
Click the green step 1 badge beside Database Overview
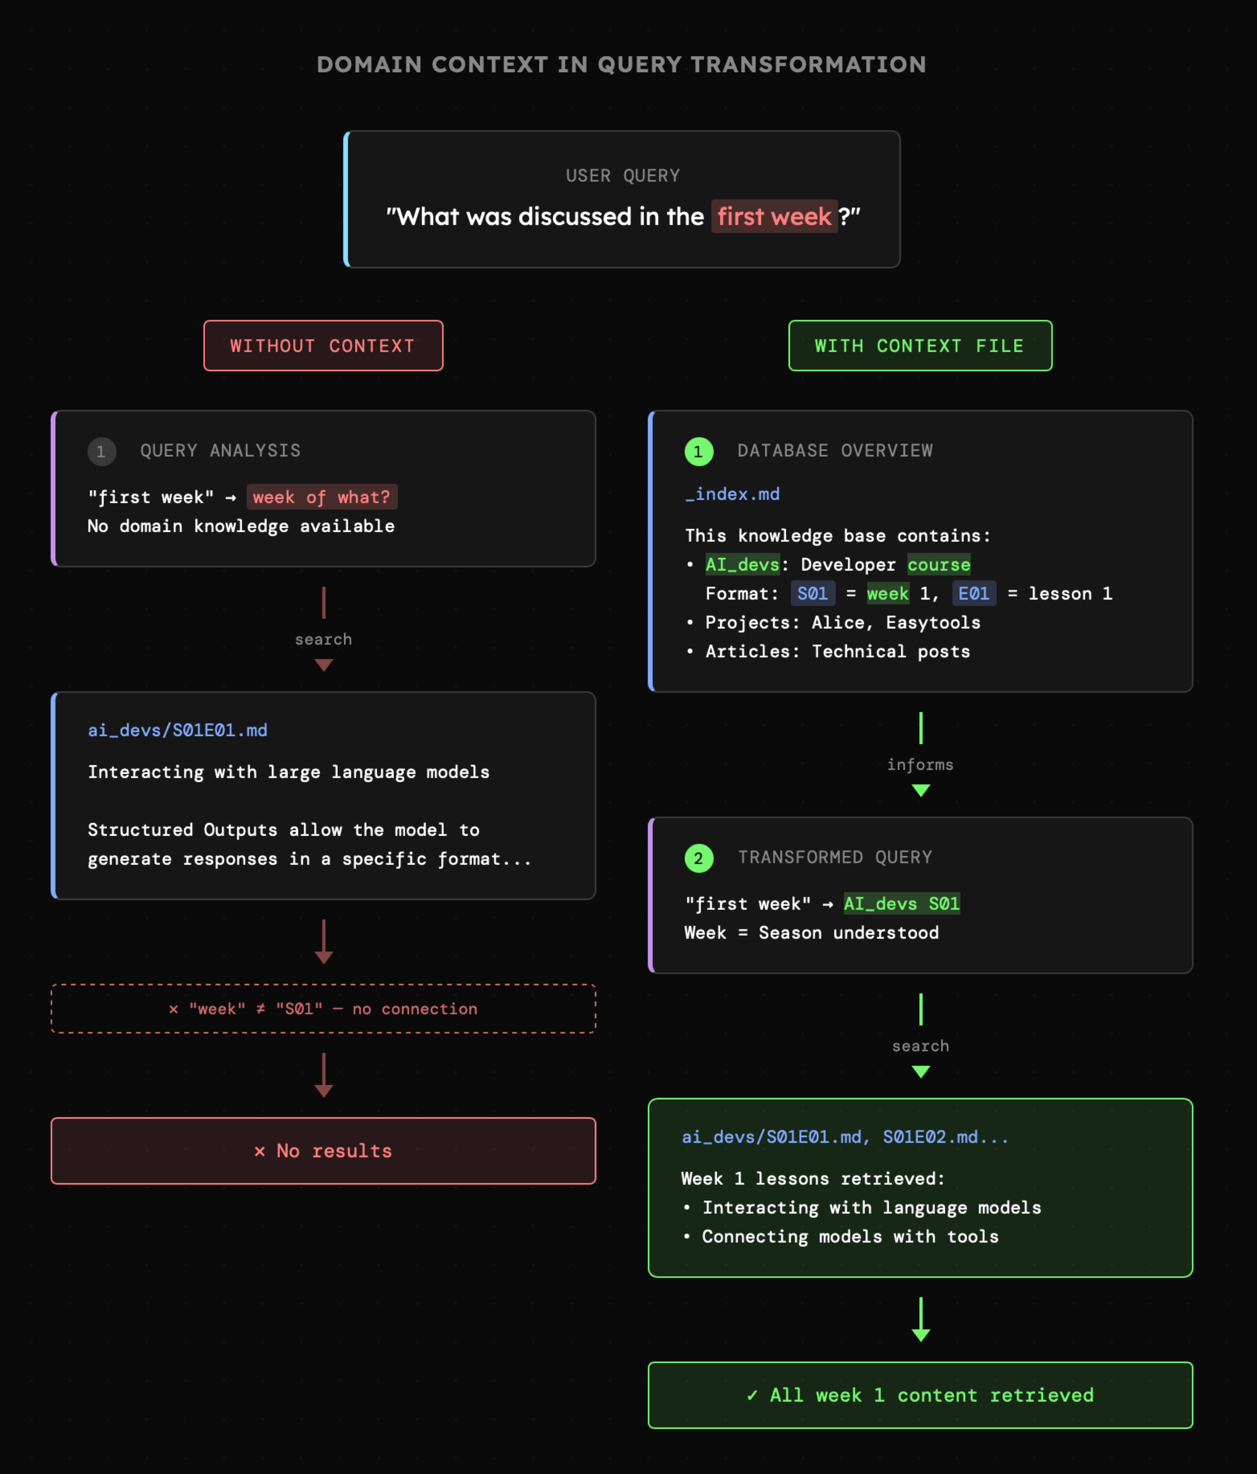click(699, 452)
